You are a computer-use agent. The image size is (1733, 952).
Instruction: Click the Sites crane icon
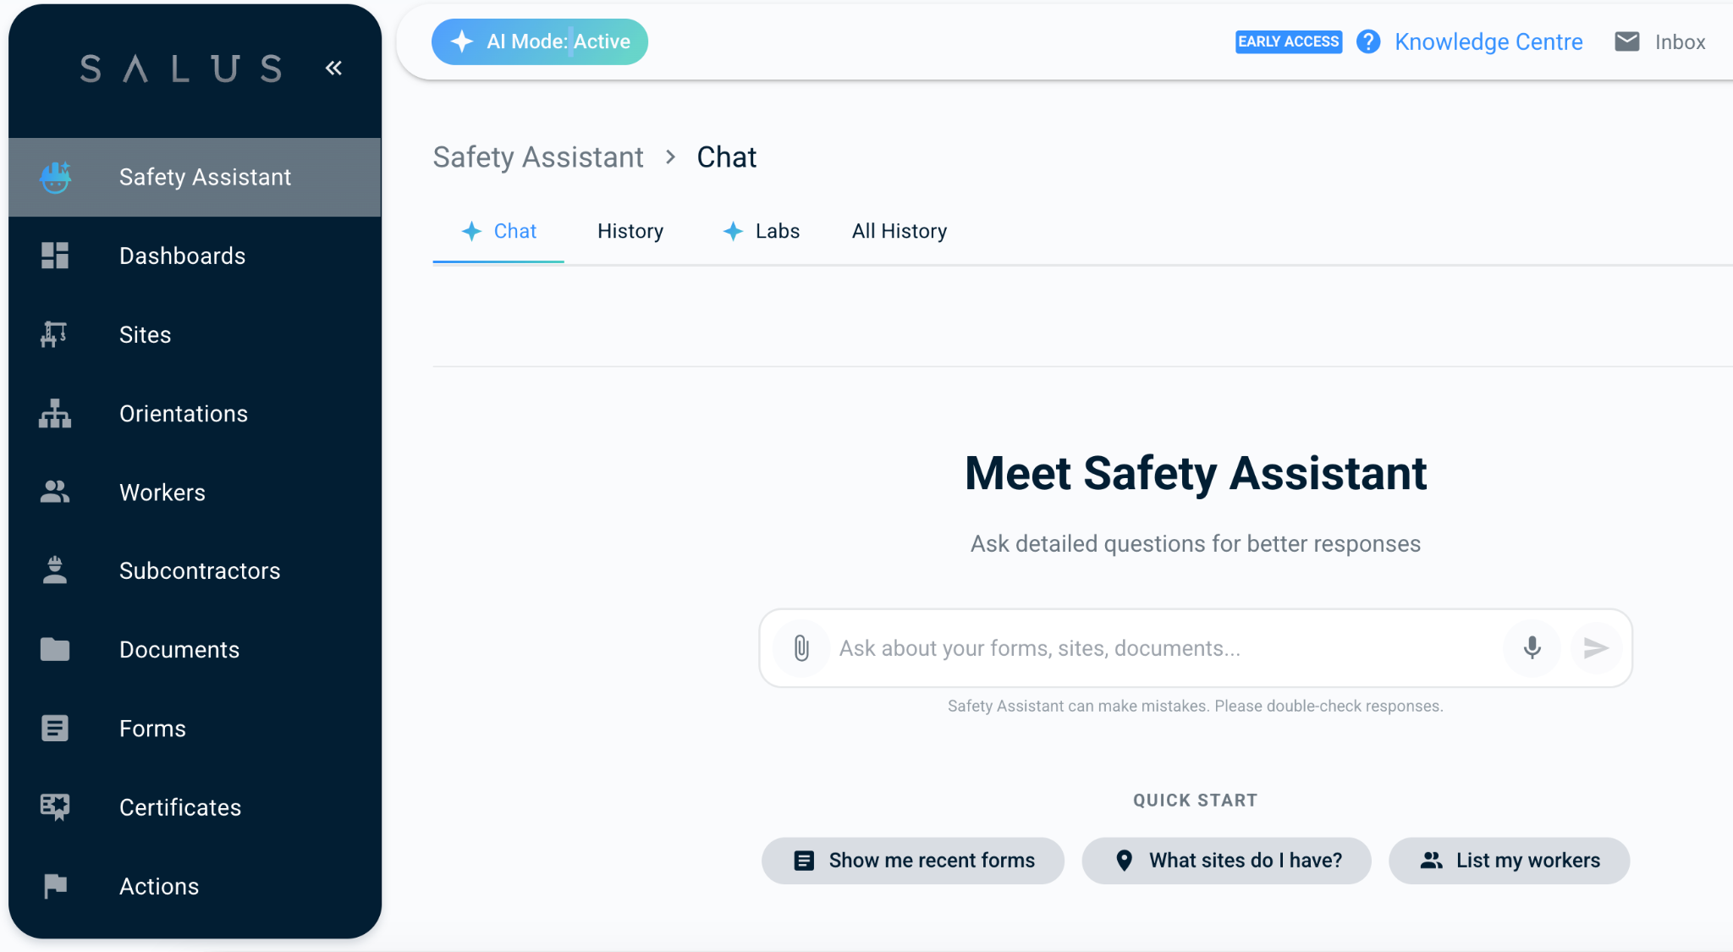tap(55, 334)
